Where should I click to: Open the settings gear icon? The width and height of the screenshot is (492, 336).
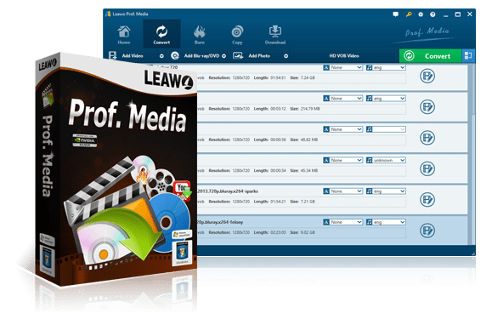421,14
